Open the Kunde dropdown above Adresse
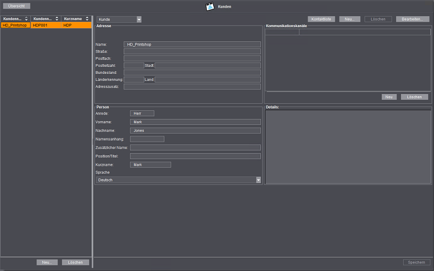This screenshot has width=434, height=271. coord(139,20)
